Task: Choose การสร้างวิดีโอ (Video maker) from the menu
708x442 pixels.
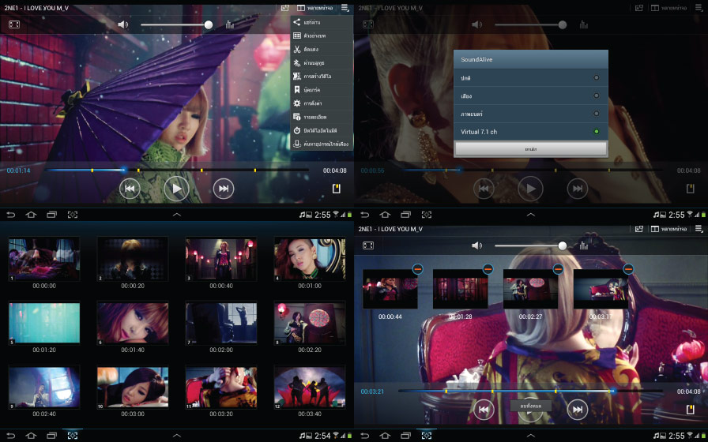Action: tap(322, 77)
